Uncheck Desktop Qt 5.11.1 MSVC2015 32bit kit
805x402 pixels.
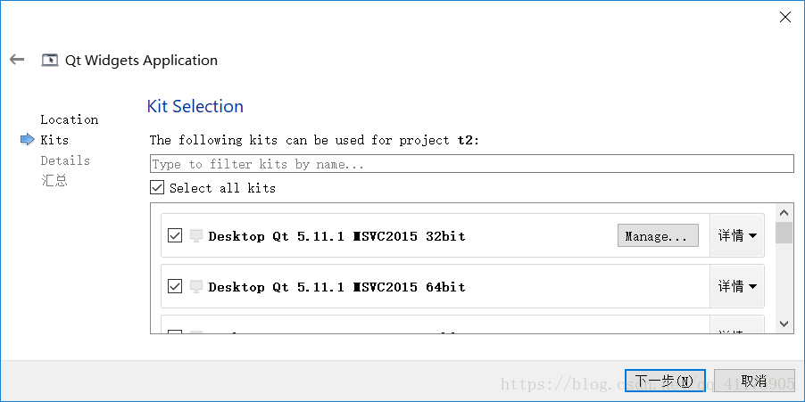pos(175,236)
